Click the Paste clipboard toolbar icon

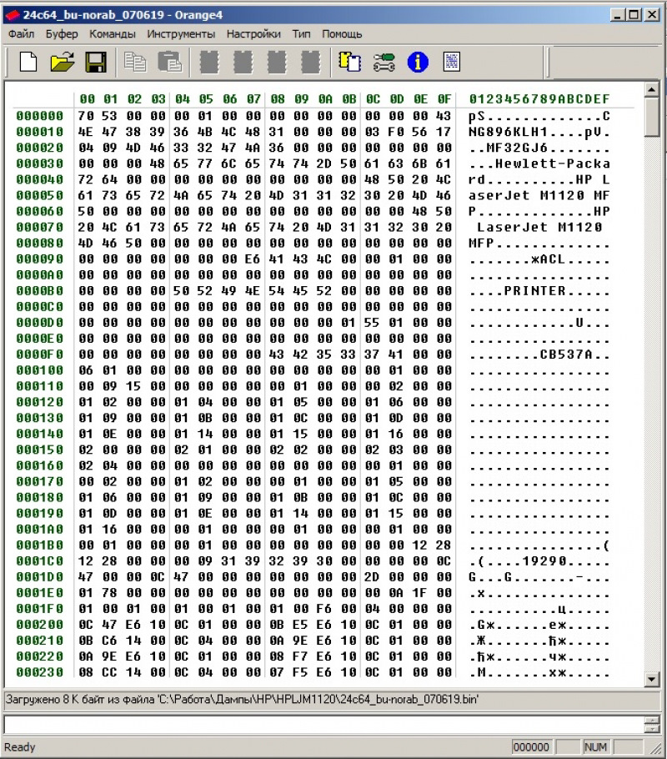pos(169,62)
